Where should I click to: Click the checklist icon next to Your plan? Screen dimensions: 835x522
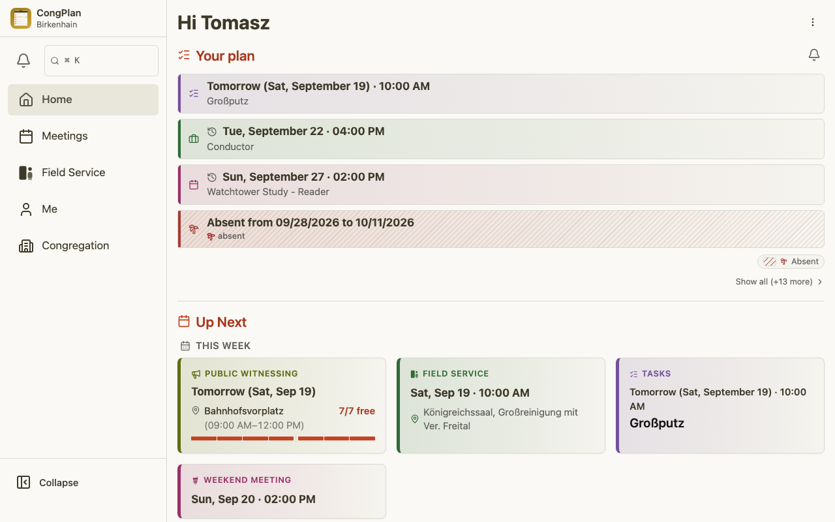[x=184, y=55]
